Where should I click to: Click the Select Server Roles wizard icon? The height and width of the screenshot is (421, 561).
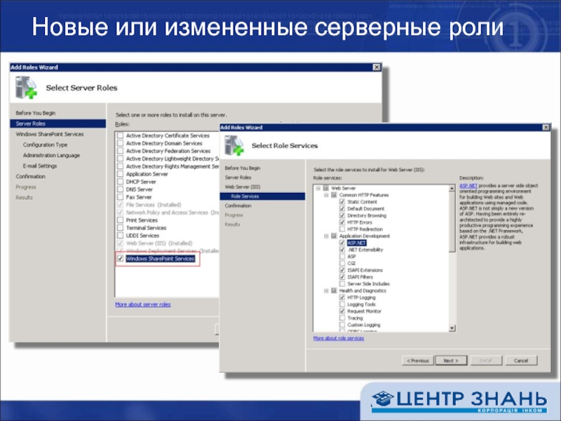coord(26,88)
